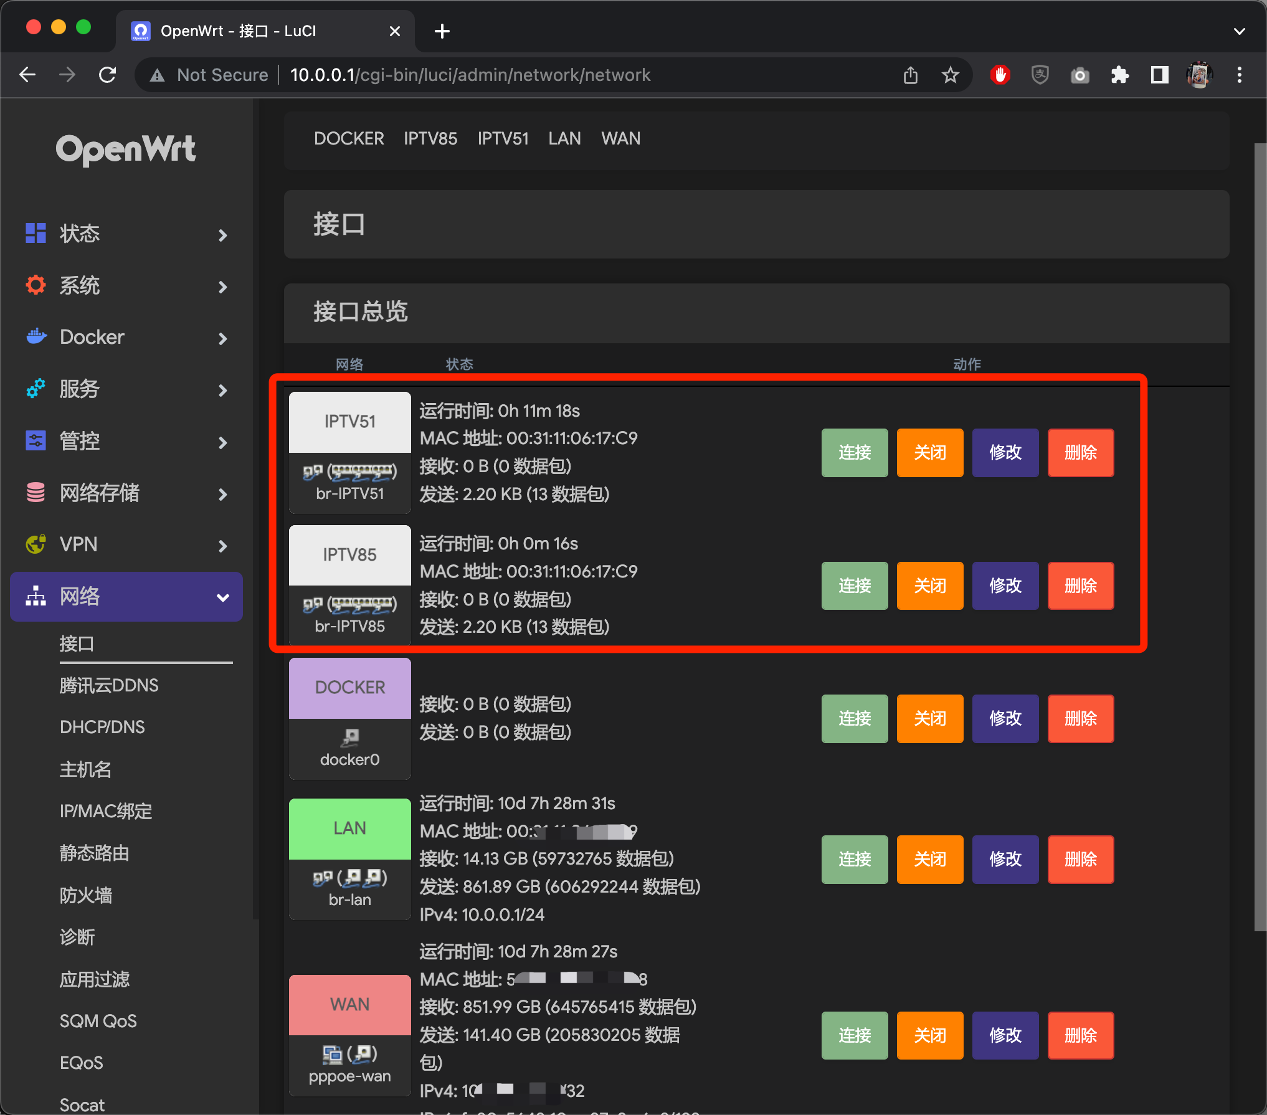Click 删除 button for DOCKER interface
This screenshot has height=1115, width=1267.
pyautogui.click(x=1080, y=718)
